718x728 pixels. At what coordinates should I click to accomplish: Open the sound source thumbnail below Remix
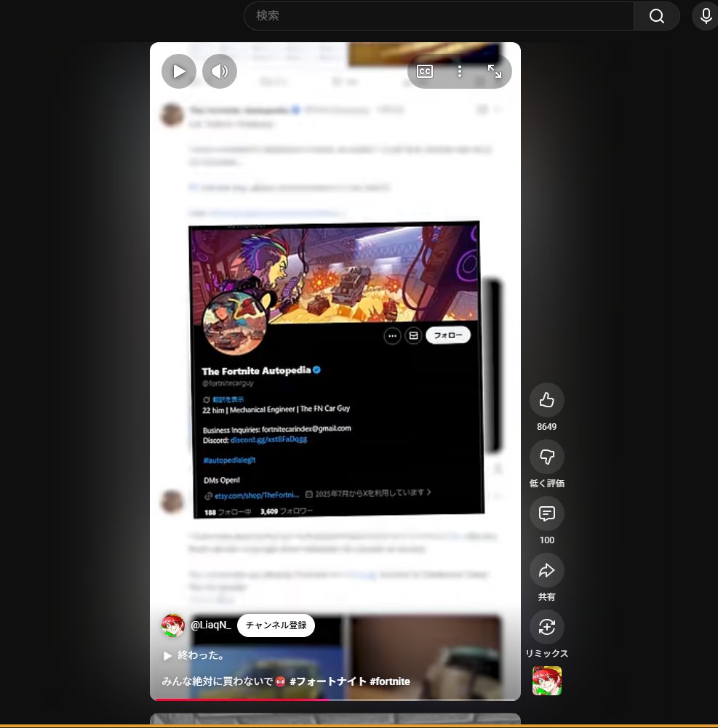tap(546, 681)
